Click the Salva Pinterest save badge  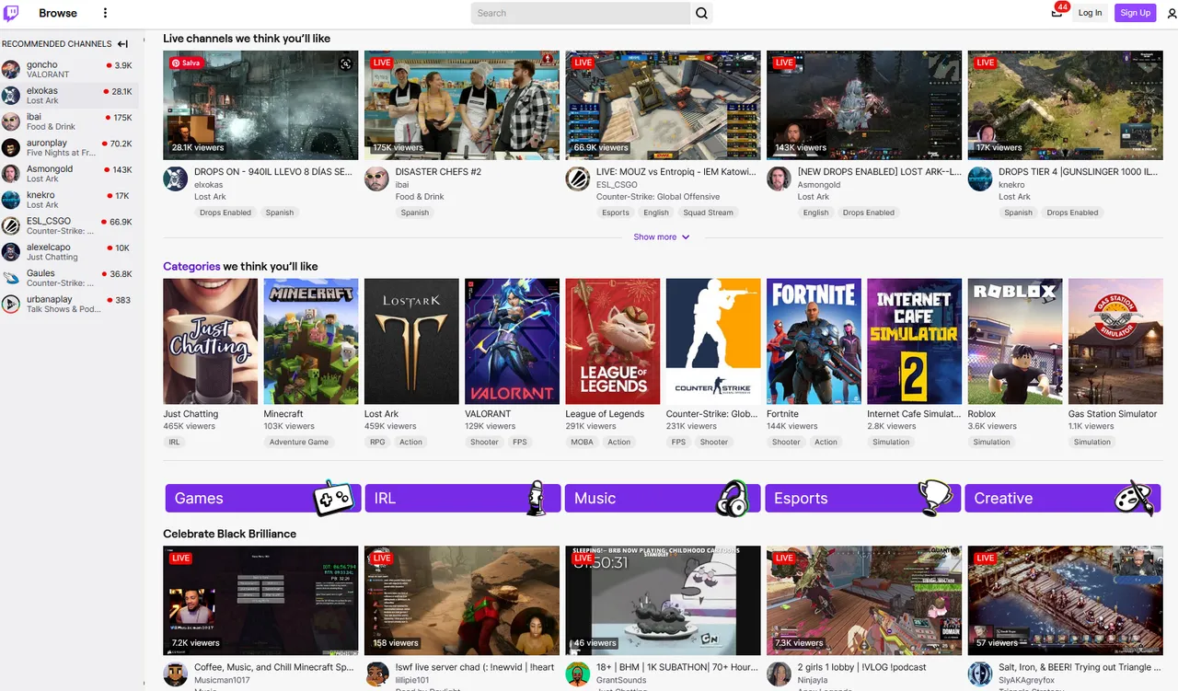coord(186,63)
